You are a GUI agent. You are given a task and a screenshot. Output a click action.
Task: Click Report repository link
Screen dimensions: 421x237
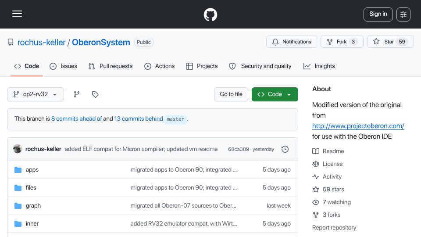coord(334,228)
